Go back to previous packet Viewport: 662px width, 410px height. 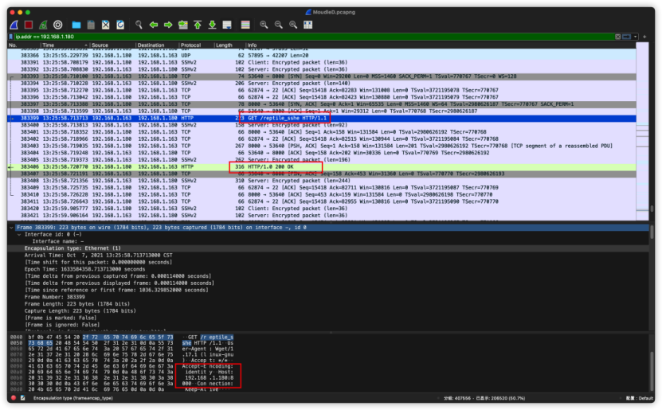pyautogui.click(x=153, y=25)
